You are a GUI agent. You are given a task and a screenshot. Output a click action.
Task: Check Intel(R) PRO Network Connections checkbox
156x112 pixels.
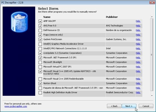pos(40,49)
